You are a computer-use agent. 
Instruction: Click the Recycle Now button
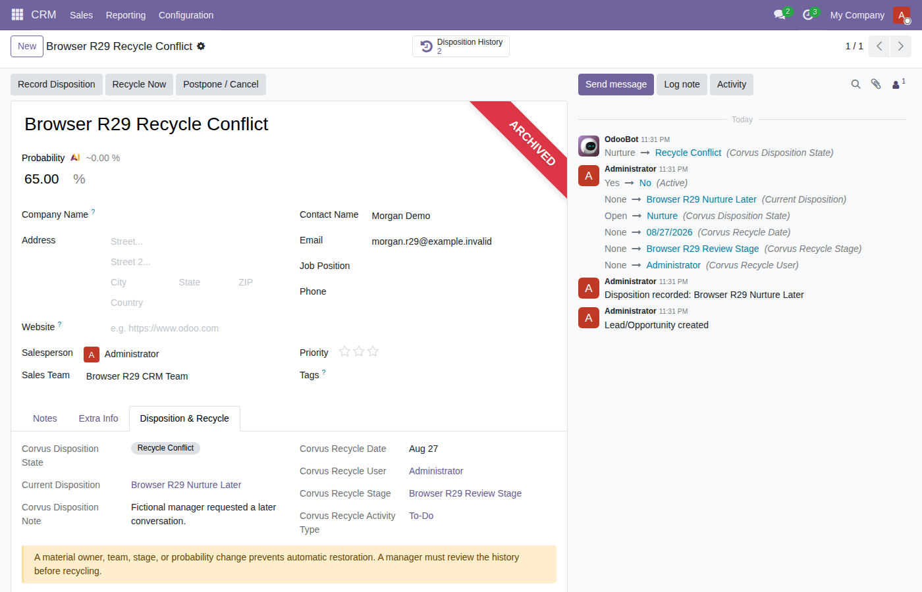139,84
